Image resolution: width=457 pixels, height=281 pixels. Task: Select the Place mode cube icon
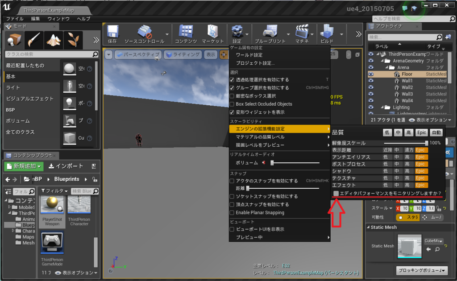click(x=14, y=40)
